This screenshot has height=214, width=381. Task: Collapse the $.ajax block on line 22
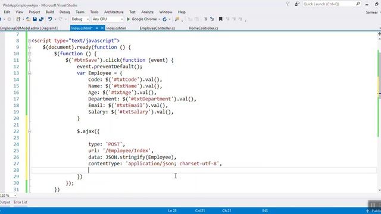click(29, 131)
